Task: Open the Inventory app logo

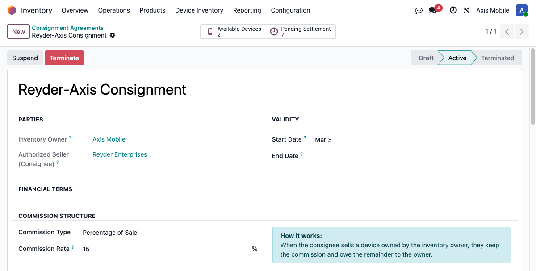Action: [12, 10]
